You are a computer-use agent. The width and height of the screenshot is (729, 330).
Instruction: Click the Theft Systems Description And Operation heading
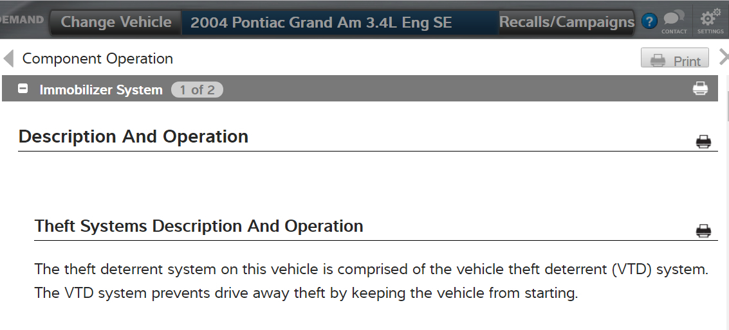199,226
